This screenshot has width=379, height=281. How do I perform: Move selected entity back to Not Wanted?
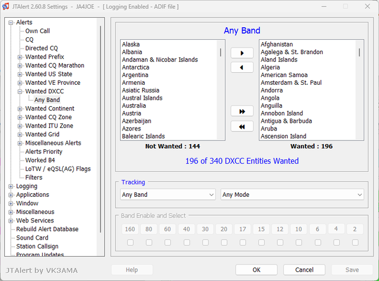coord(242,68)
